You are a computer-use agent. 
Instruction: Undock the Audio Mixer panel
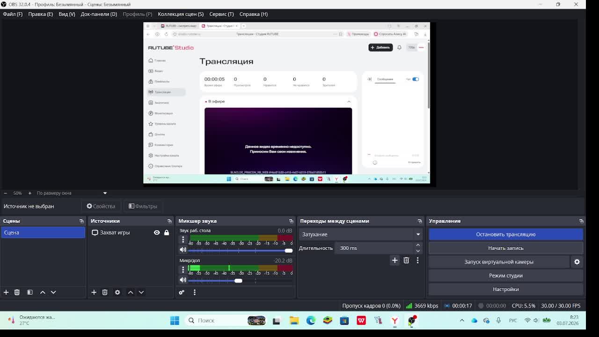[291, 221]
